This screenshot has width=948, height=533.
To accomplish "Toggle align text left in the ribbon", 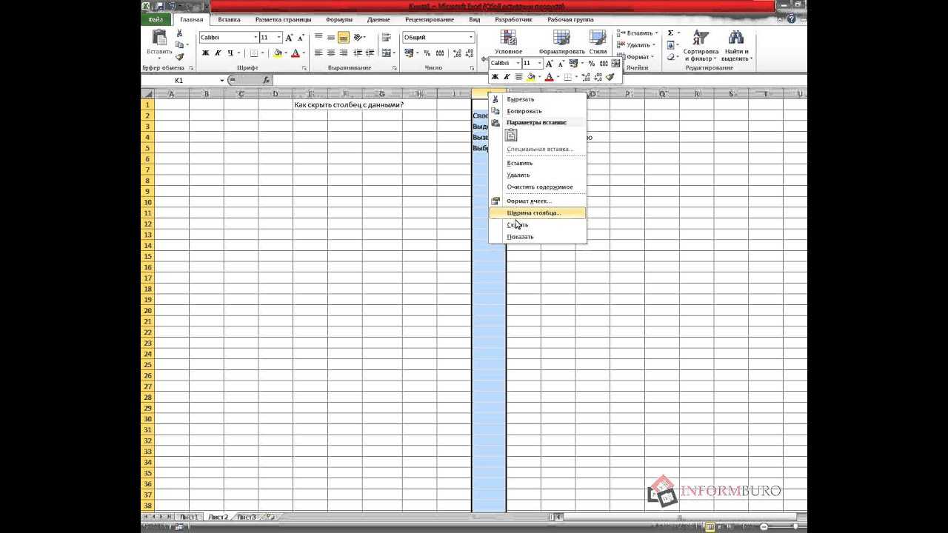I will click(x=318, y=53).
